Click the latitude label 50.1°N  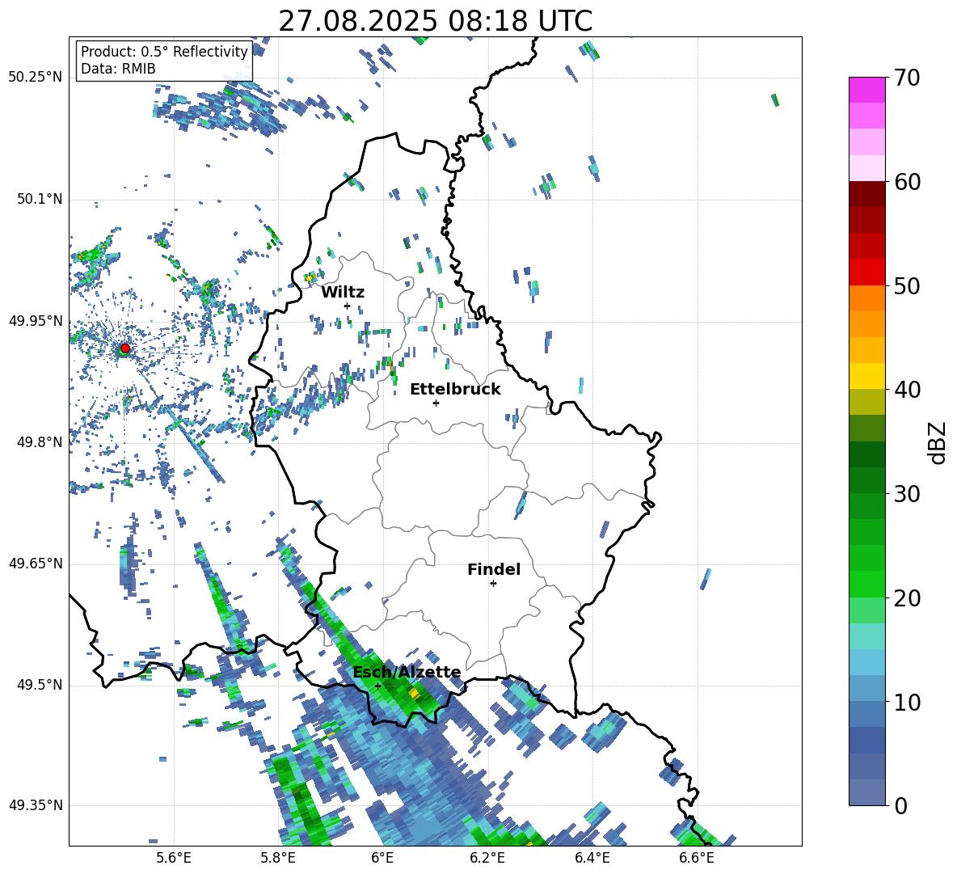[39, 199]
